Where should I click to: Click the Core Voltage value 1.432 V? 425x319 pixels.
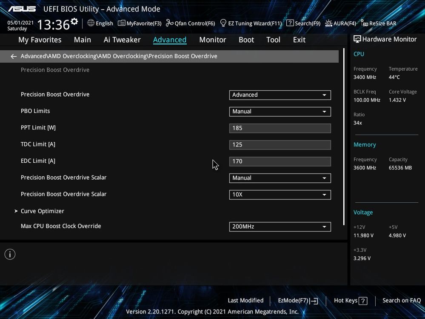pos(397,100)
